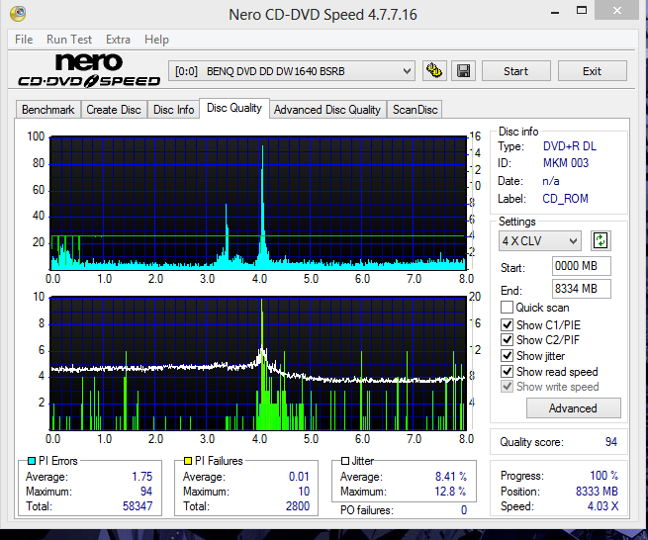Click the Jitter Average value 8.41 %

(451, 477)
